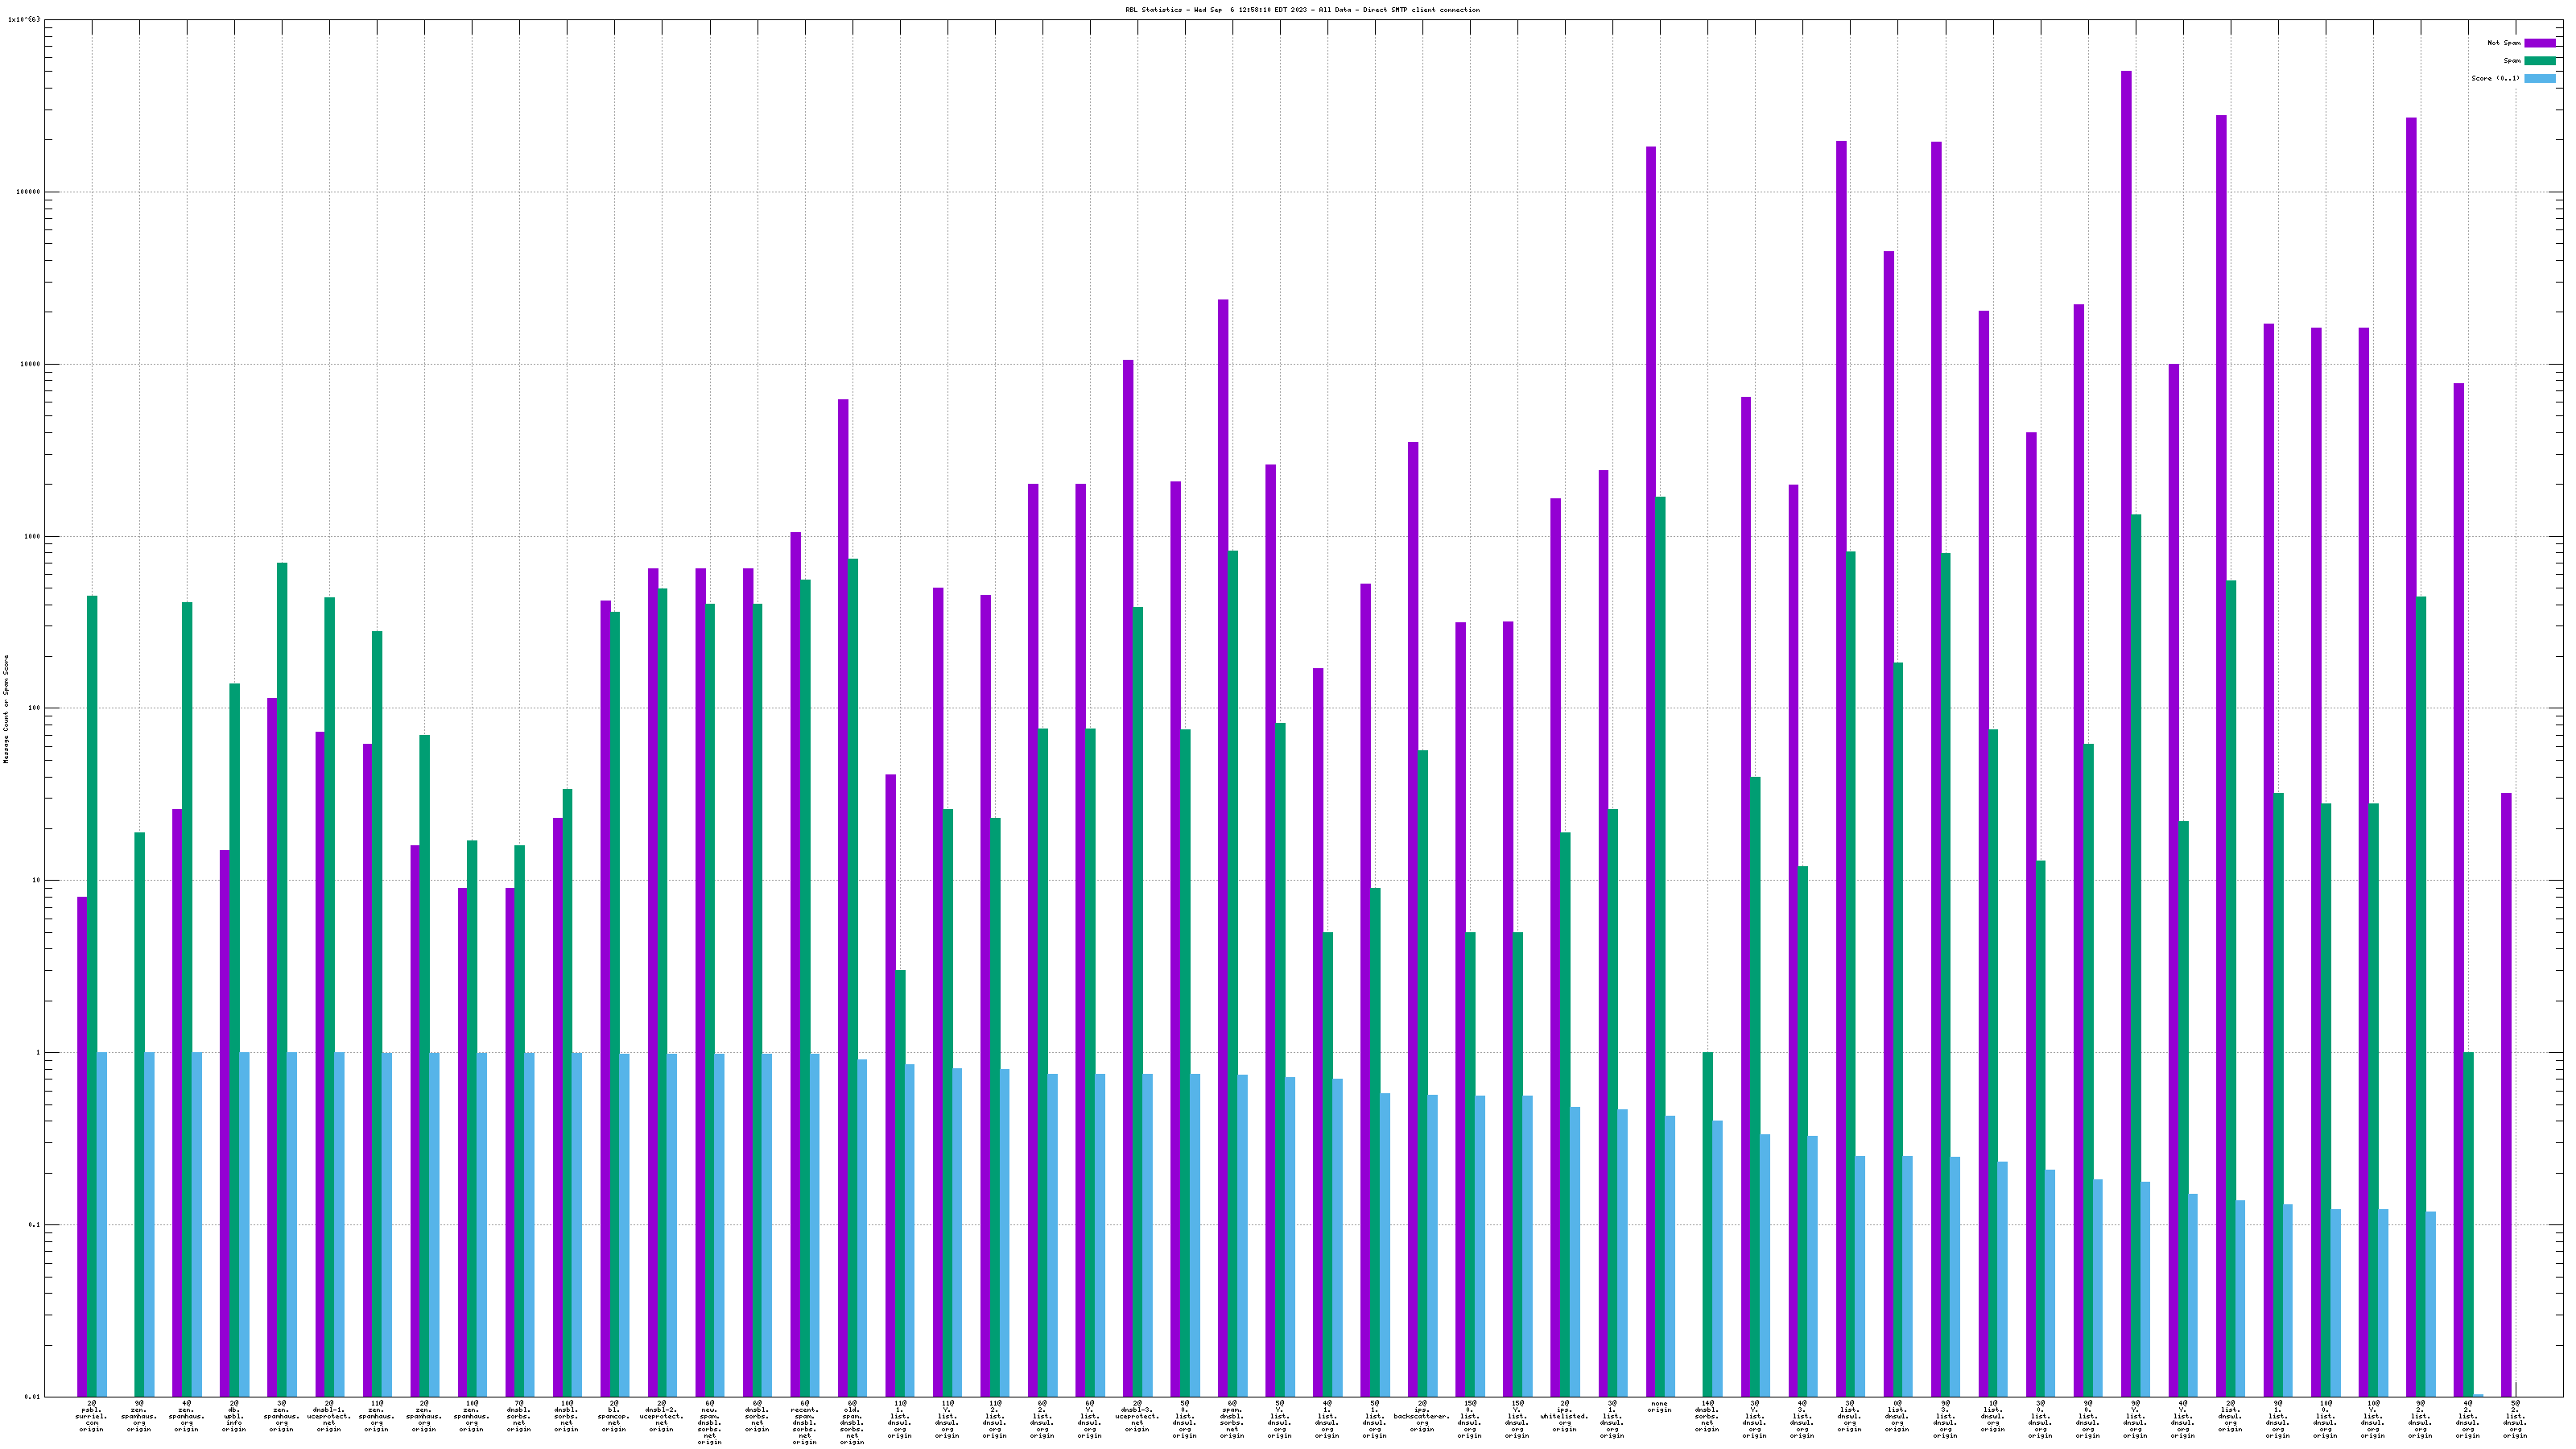Click the dnsbl-1.uceprotect.net axis label
Image resolution: width=2576 pixels, height=1449 pixels.
[x=329, y=1416]
